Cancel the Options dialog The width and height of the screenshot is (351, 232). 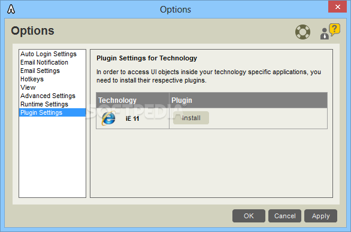[x=285, y=216]
